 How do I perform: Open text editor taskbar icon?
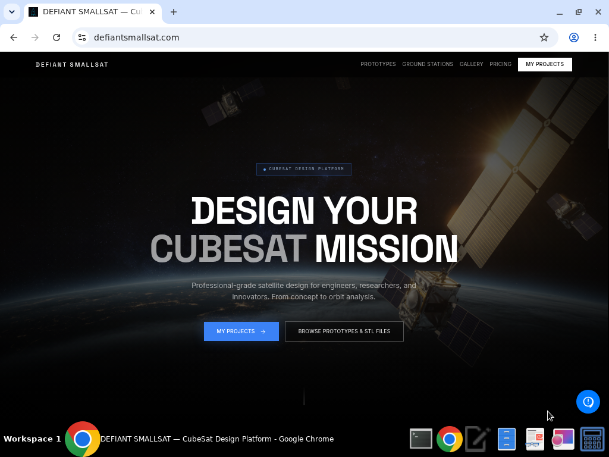(x=478, y=439)
